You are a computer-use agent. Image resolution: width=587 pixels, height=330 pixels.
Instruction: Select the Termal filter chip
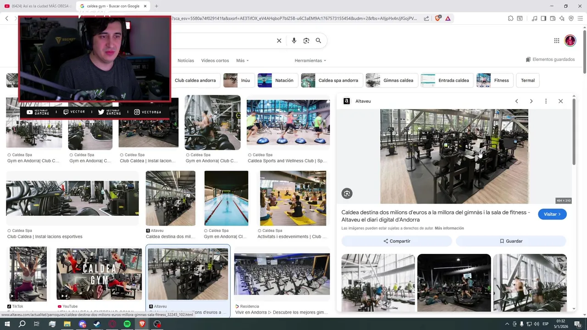point(528,80)
